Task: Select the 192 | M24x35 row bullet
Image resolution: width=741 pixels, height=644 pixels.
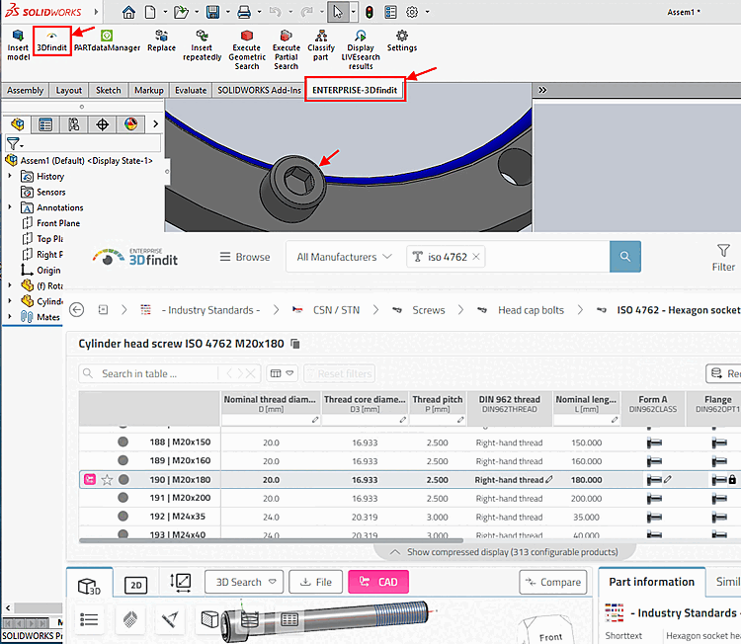Action: 123,516
